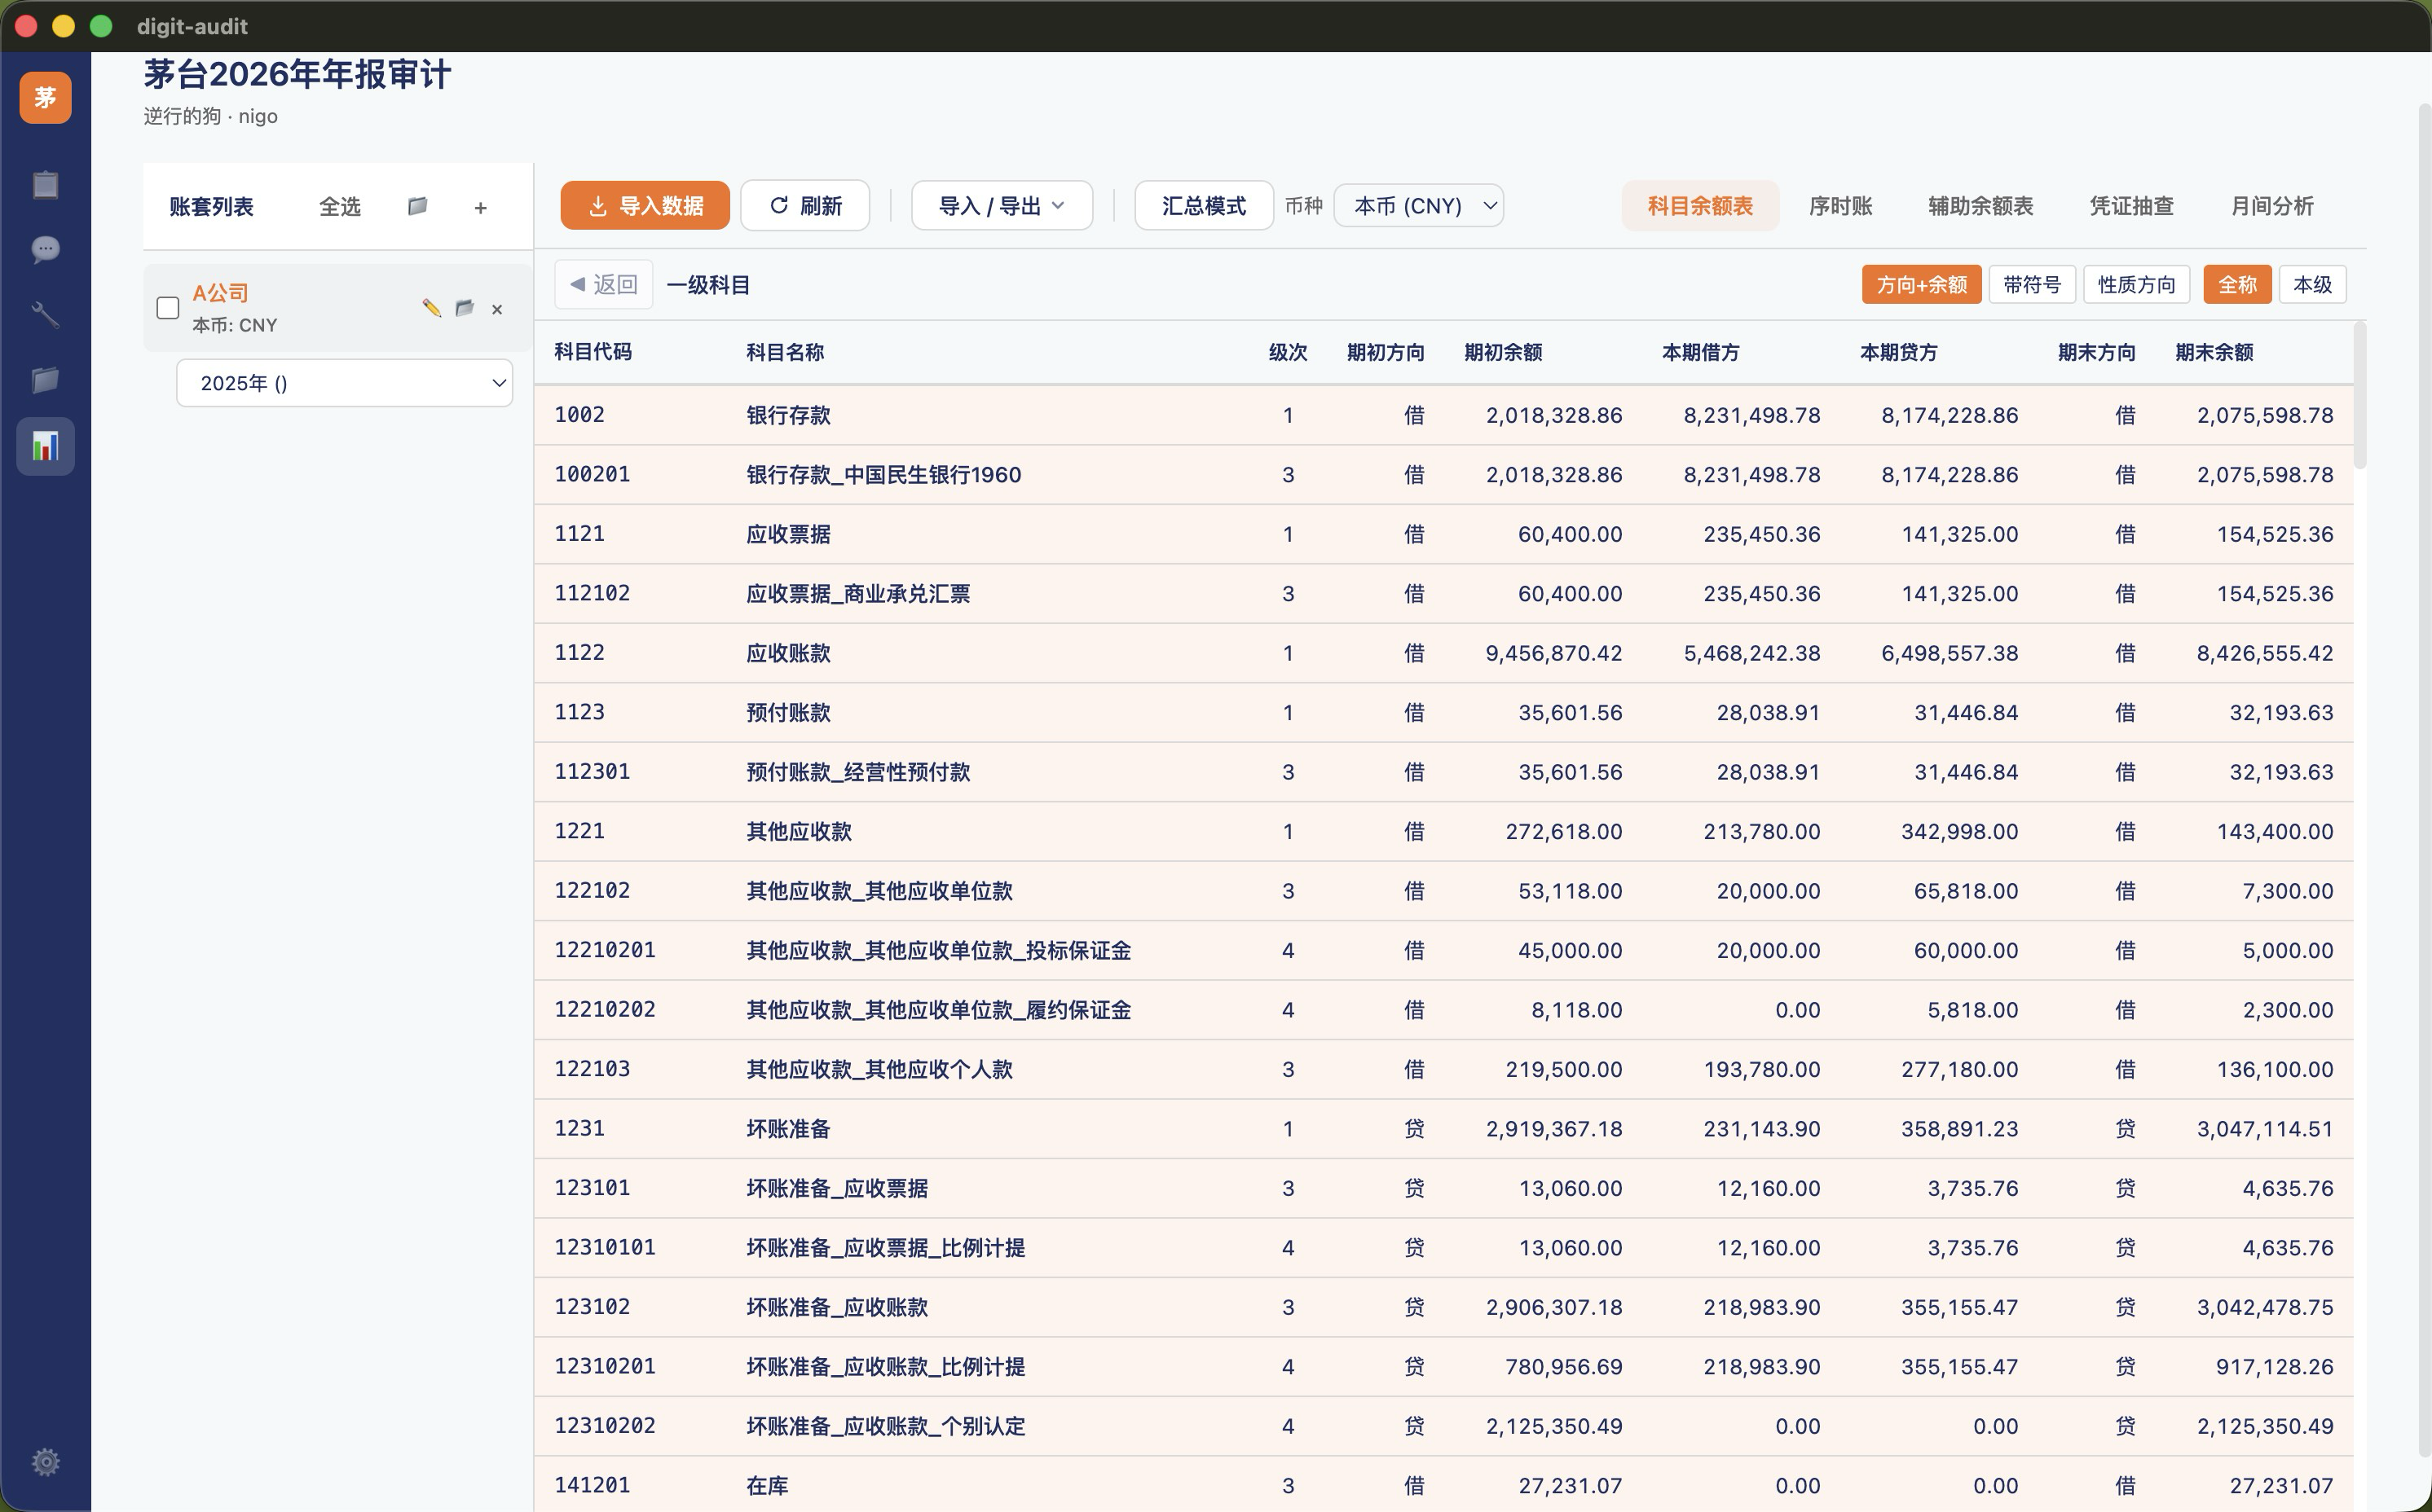Tick the A公司 checkbox
This screenshot has width=2432, height=1512.
pyautogui.click(x=168, y=308)
